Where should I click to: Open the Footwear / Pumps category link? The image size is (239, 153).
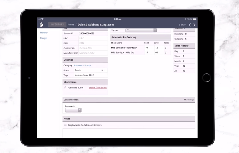coord(82,65)
